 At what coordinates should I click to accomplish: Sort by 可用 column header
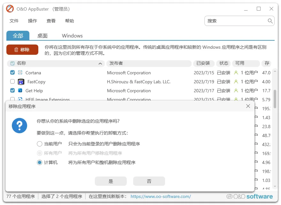246,63
